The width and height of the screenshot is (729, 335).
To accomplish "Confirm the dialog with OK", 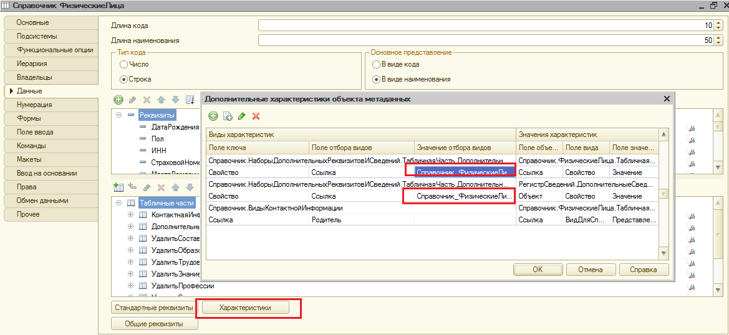I will point(538,270).
